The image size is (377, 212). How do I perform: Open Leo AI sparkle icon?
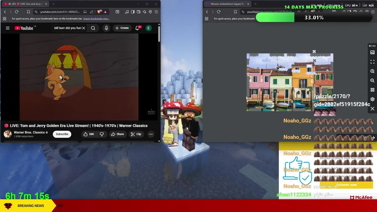tap(144, 12)
